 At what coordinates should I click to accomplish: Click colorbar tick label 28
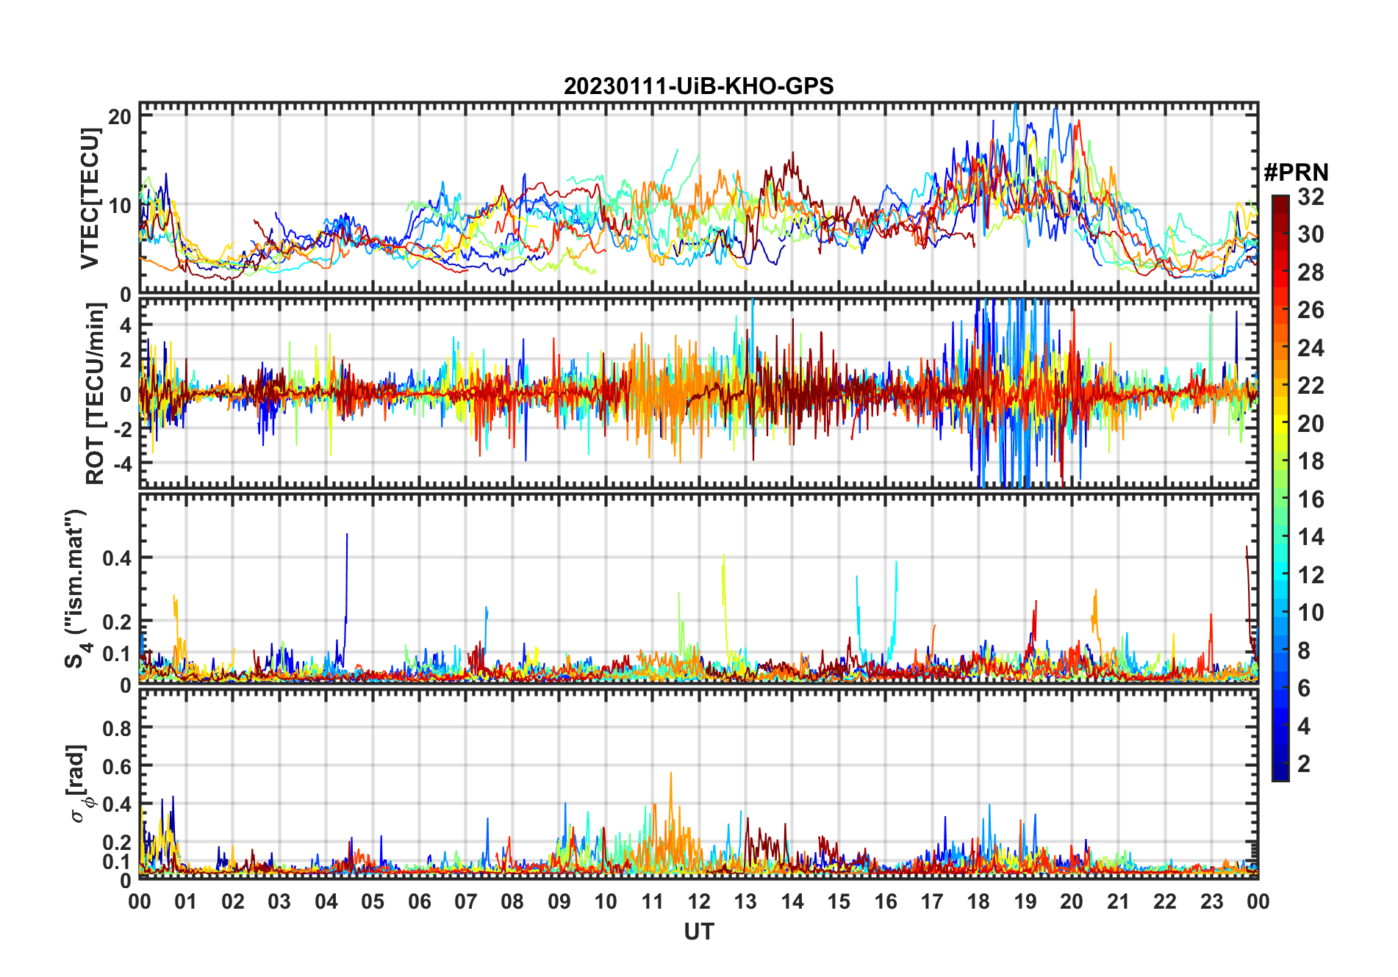pos(1311,273)
